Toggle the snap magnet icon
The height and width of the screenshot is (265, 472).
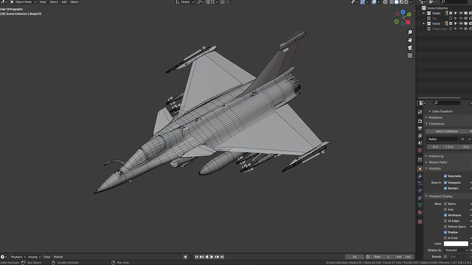(x=208, y=2)
